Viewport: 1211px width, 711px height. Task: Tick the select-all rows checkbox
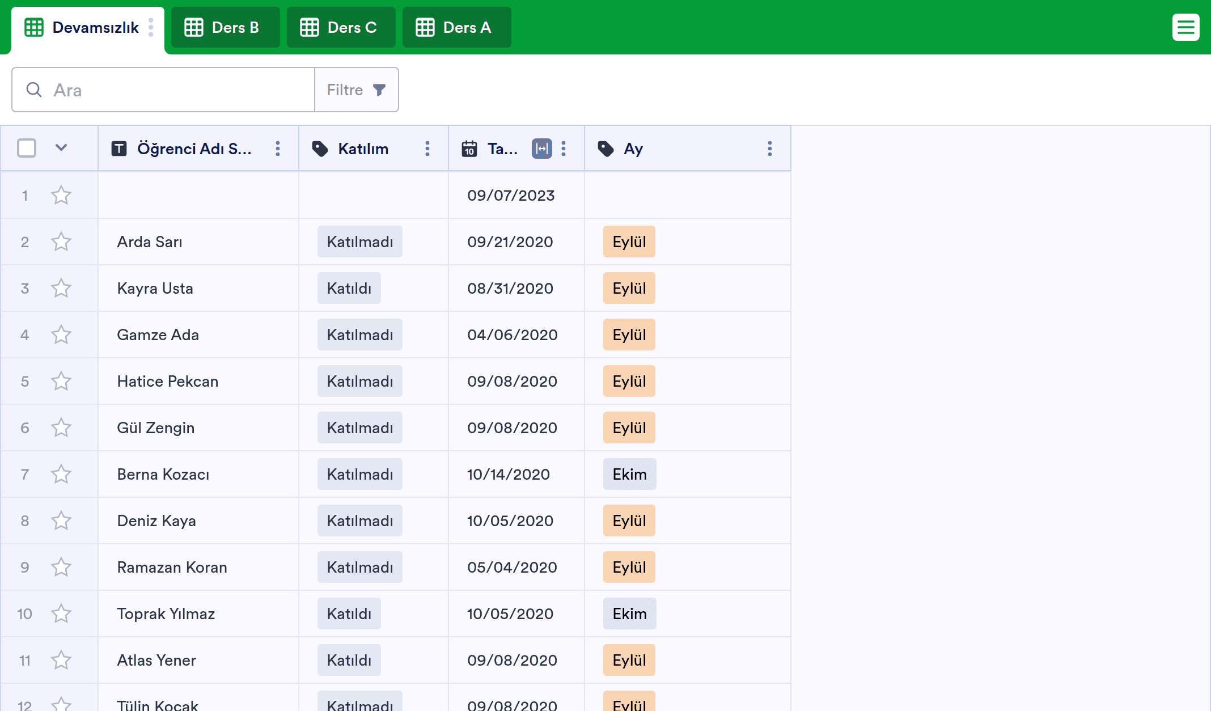(x=27, y=148)
